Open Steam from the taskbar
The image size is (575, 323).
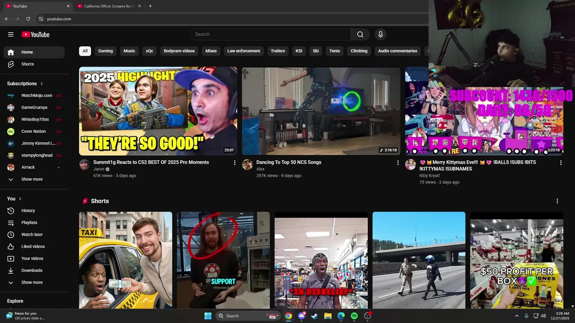314,316
